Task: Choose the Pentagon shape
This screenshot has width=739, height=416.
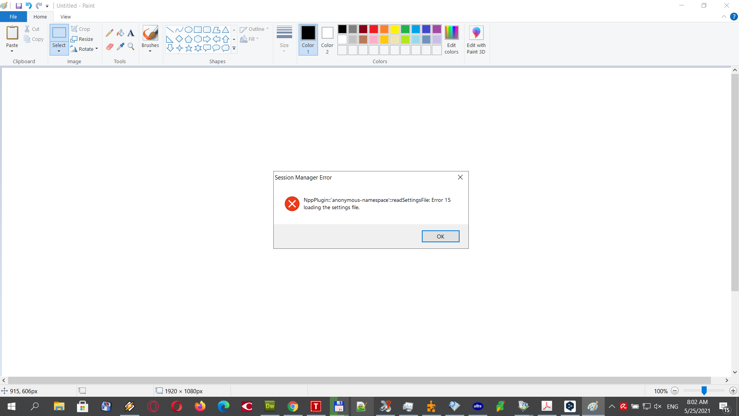Action: tap(189, 39)
